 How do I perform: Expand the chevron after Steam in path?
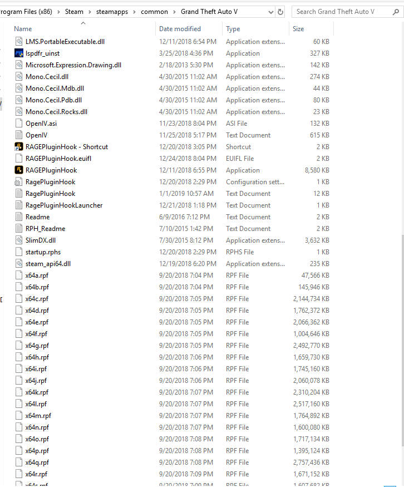[x=90, y=12]
